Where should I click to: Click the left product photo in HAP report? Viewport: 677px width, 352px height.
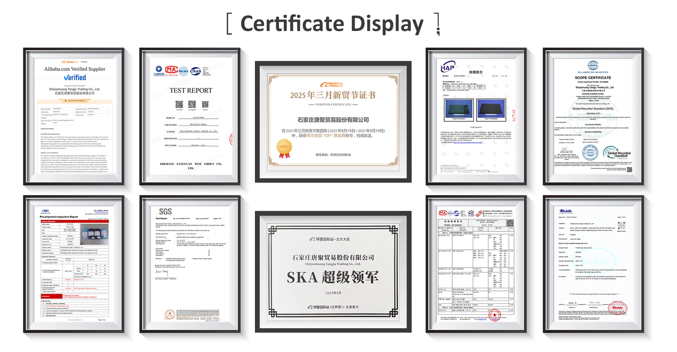click(x=459, y=110)
